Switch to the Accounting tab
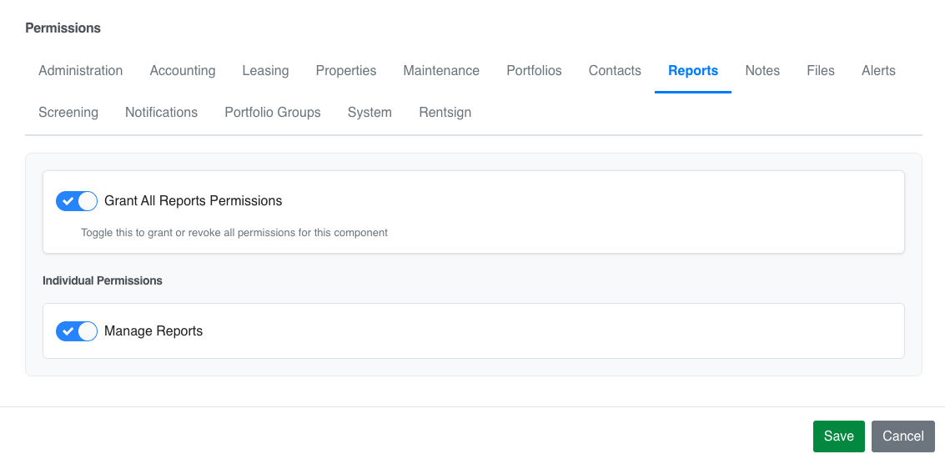This screenshot has height=464, width=945. pos(183,71)
